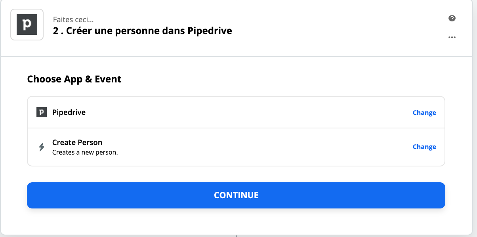The image size is (477, 237).
Task: Select the Pipedrive app name text
Action: coord(69,112)
